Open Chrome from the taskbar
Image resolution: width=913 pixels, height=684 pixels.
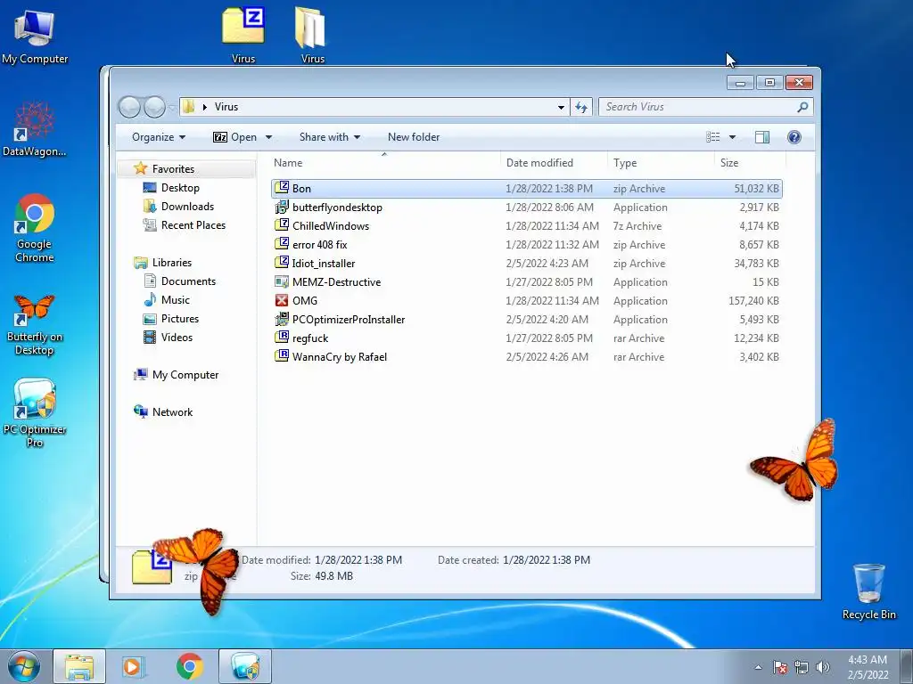189,666
